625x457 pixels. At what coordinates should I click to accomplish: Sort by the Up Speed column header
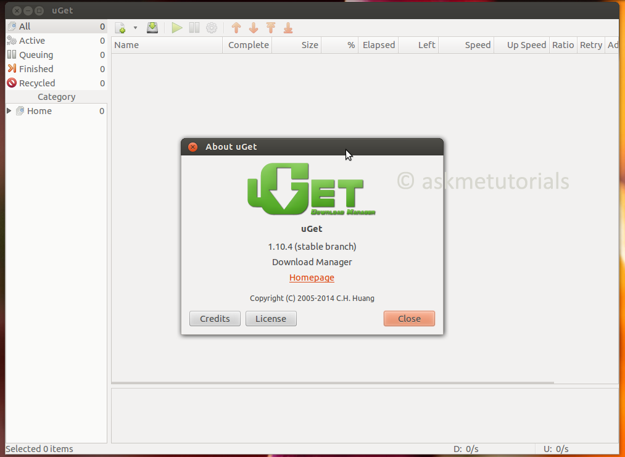coord(522,45)
